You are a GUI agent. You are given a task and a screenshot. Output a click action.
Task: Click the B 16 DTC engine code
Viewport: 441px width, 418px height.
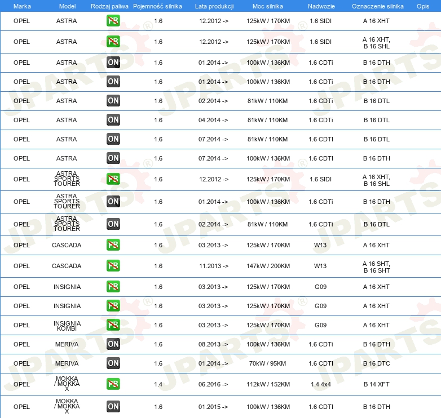(376, 363)
